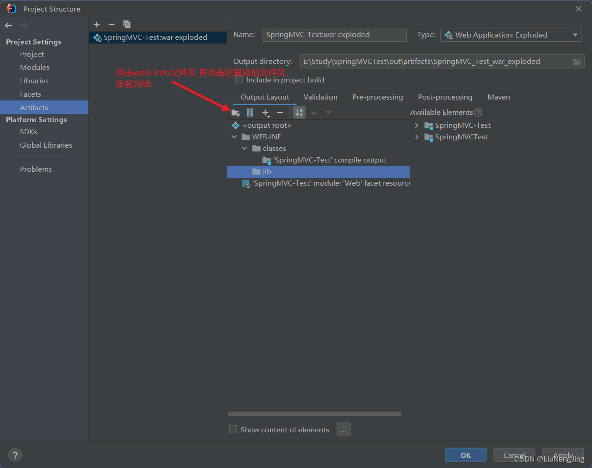
Task: Click the Apply button
Action: 563,455
